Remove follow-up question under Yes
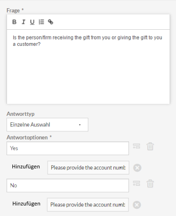 [137, 168]
